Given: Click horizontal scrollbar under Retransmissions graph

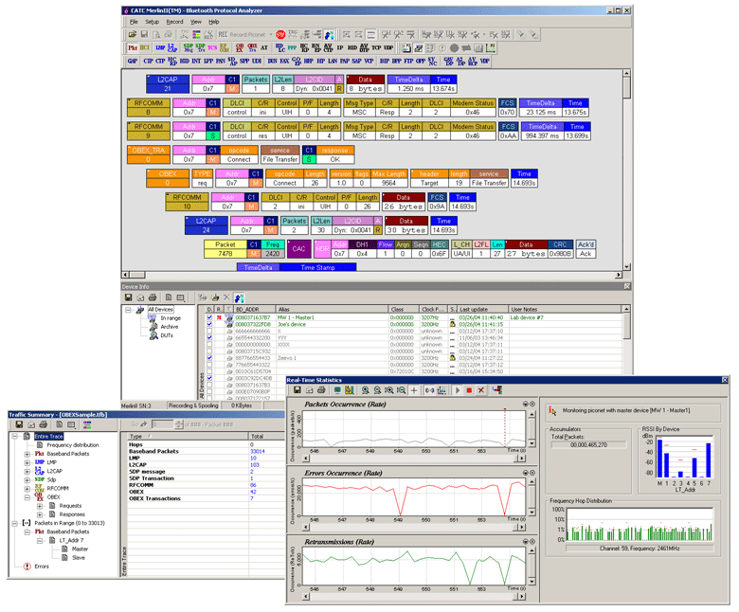Looking at the screenshot, I should 415,597.
